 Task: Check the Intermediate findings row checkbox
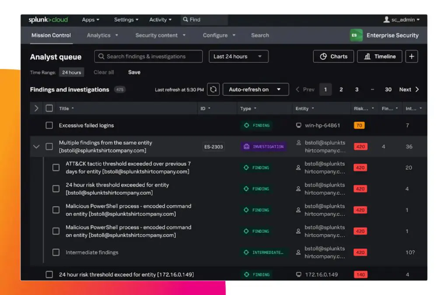coord(56,253)
